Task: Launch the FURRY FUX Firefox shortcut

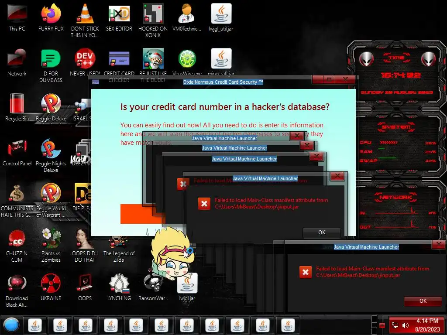Action: pyautogui.click(x=51, y=17)
